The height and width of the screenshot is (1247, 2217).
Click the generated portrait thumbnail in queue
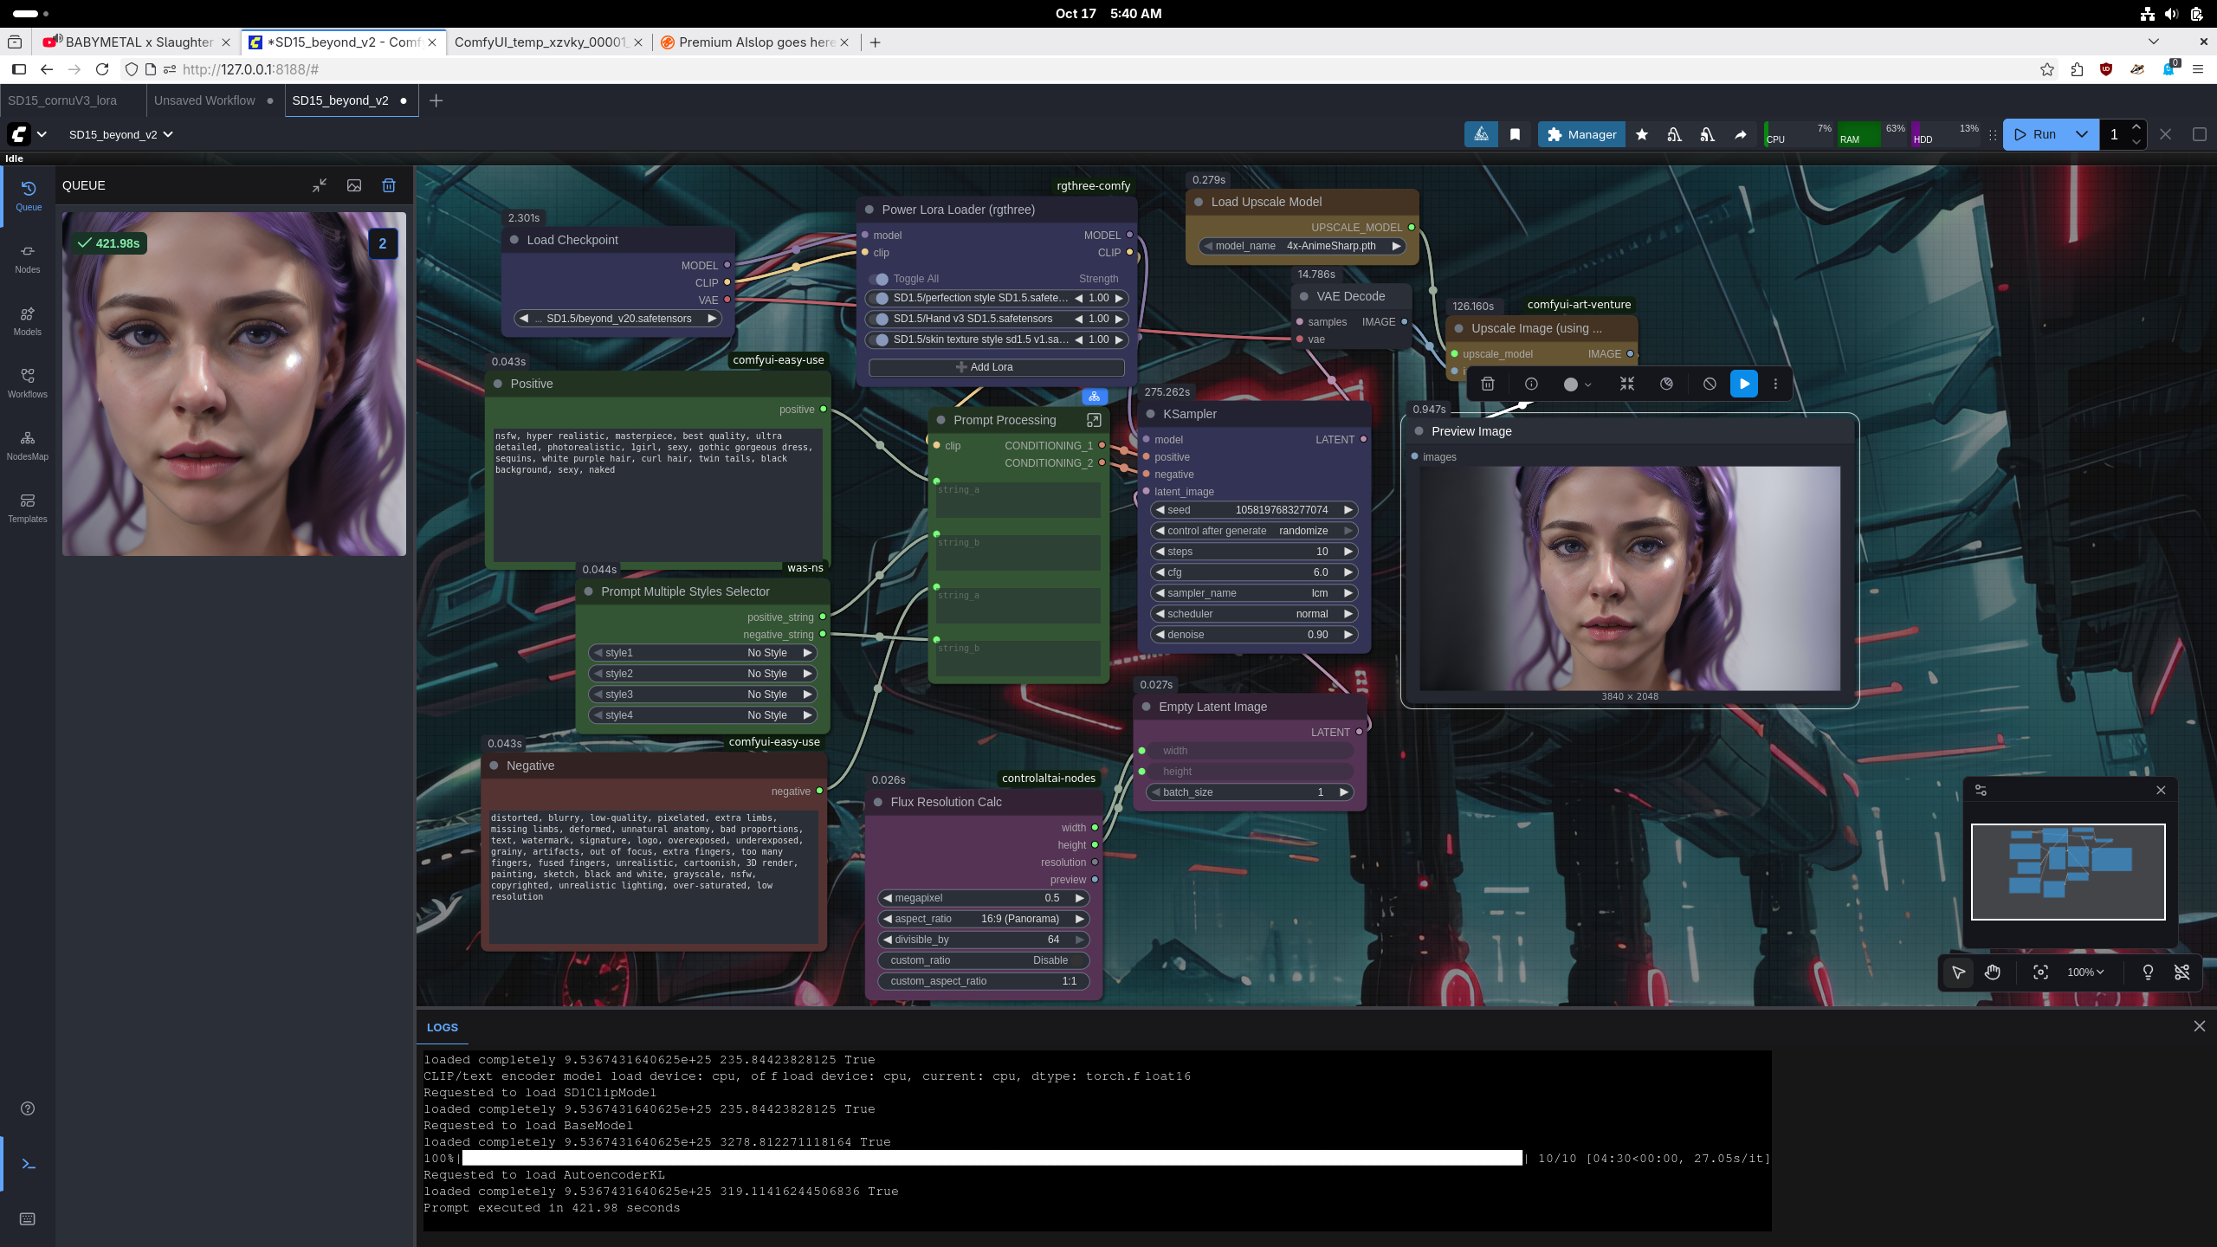pyautogui.click(x=234, y=384)
